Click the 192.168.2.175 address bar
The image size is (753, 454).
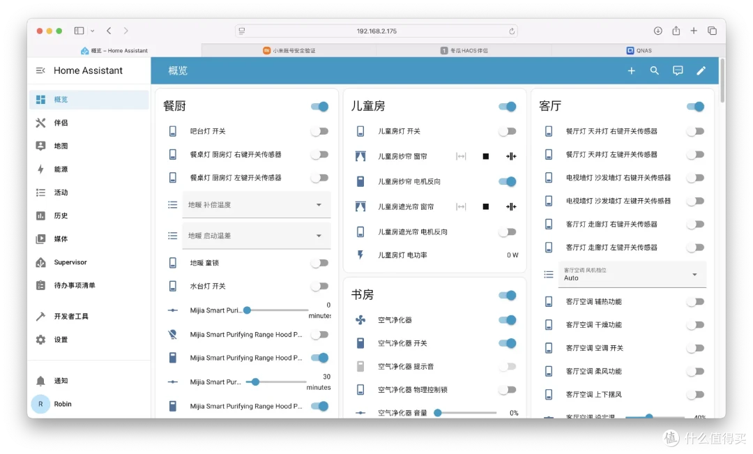[x=376, y=31]
